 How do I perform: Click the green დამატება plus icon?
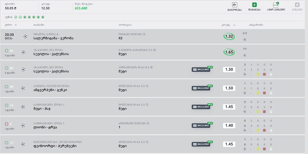pos(254,5)
